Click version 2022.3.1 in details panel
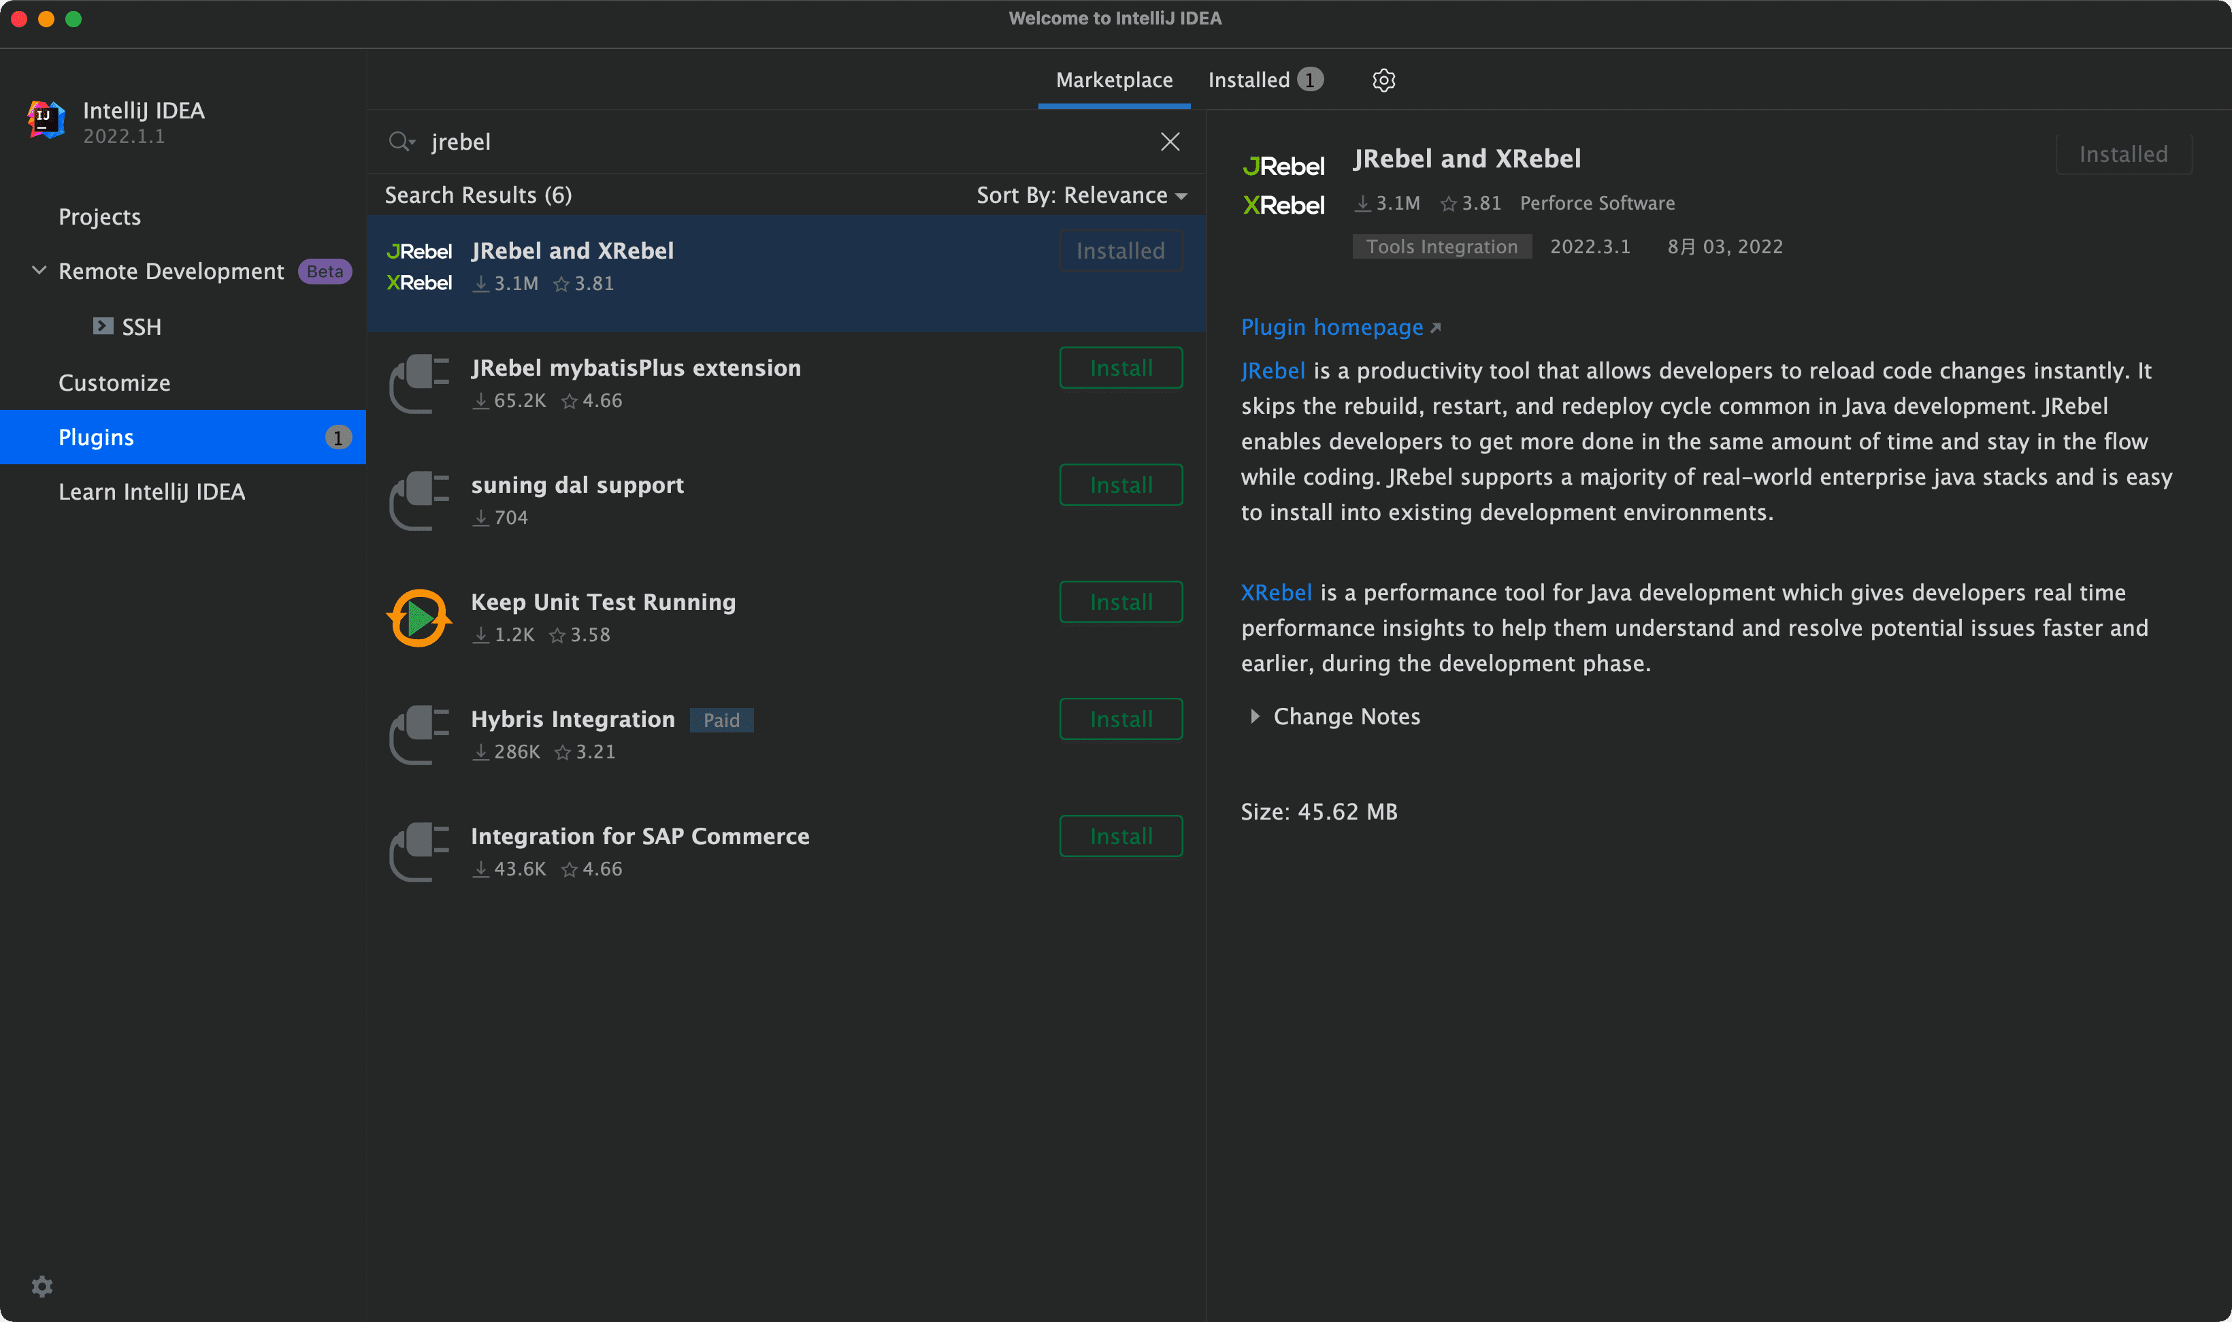The image size is (2232, 1322). pos(1590,246)
